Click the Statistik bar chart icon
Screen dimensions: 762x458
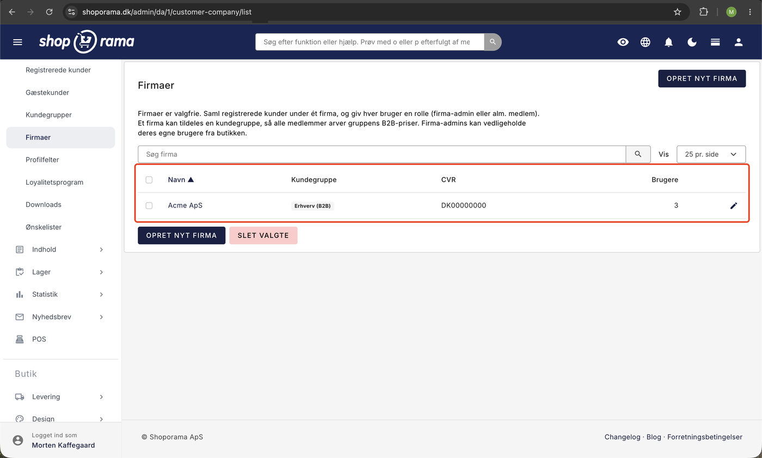20,294
